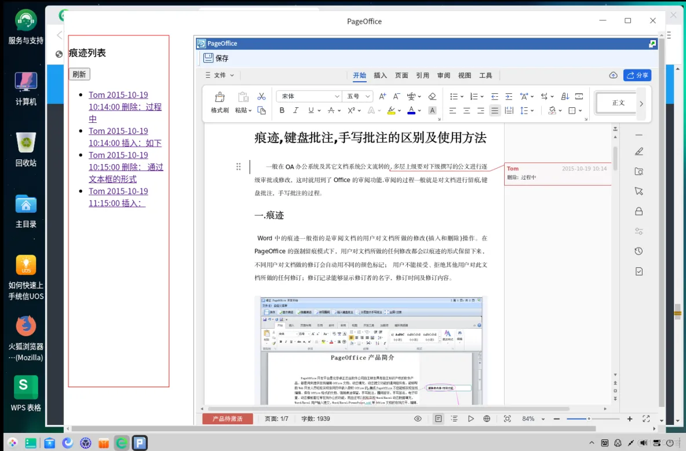The height and width of the screenshot is (451, 686).
Task: Click the lock icon in right sidebar
Action: [638, 212]
